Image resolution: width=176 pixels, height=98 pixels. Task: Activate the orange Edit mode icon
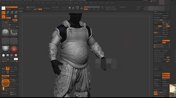click(x=3, y=12)
